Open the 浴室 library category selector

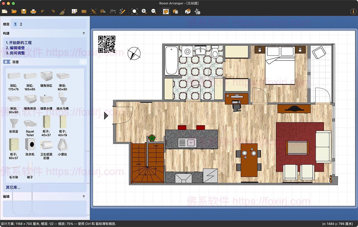click(x=16, y=62)
